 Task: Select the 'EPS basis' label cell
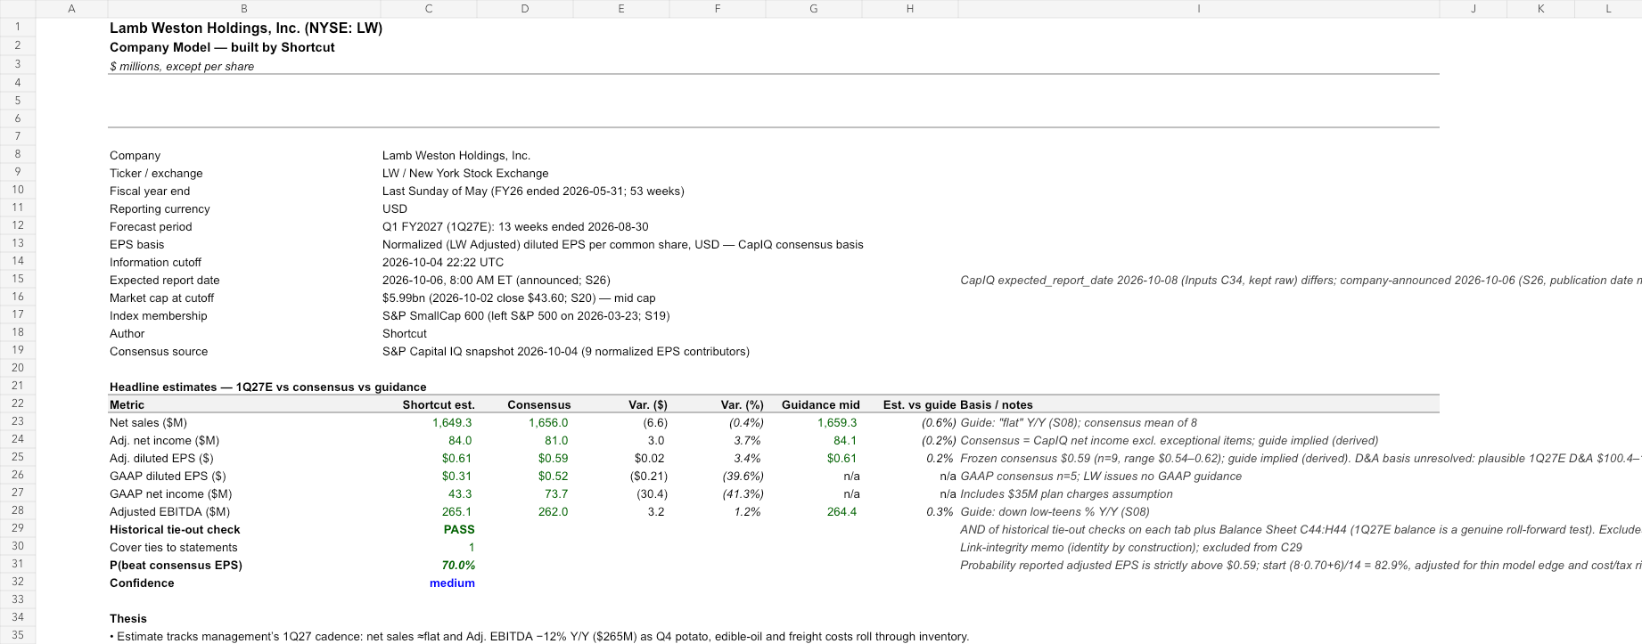(x=137, y=245)
